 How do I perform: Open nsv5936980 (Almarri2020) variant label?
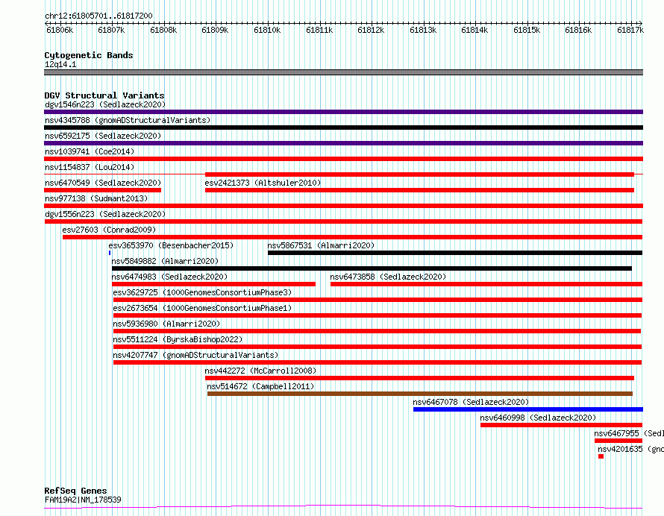pos(166,324)
